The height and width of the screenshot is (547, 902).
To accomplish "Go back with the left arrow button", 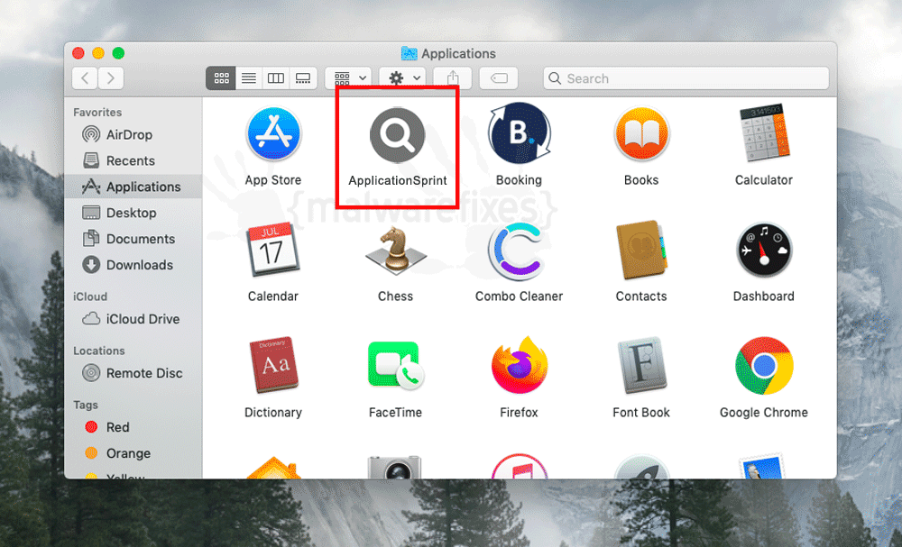I will tap(85, 78).
